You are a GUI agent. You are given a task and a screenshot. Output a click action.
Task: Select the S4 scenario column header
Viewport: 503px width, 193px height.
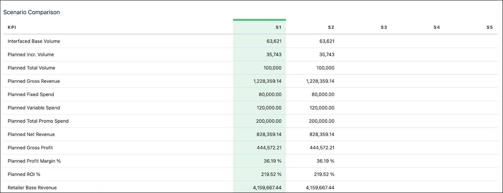click(x=437, y=27)
